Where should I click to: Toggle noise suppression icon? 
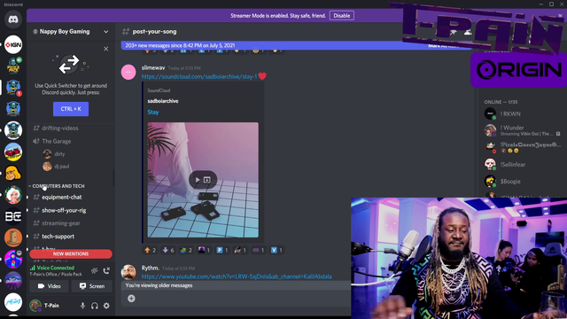95,270
